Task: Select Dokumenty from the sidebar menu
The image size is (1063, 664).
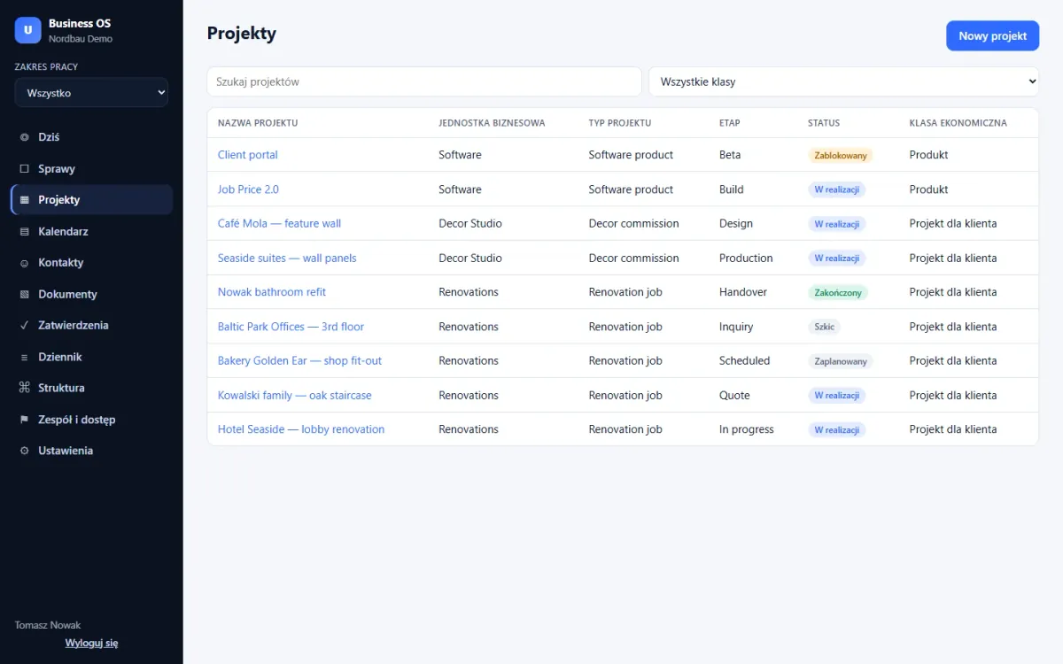Action: pos(91,294)
